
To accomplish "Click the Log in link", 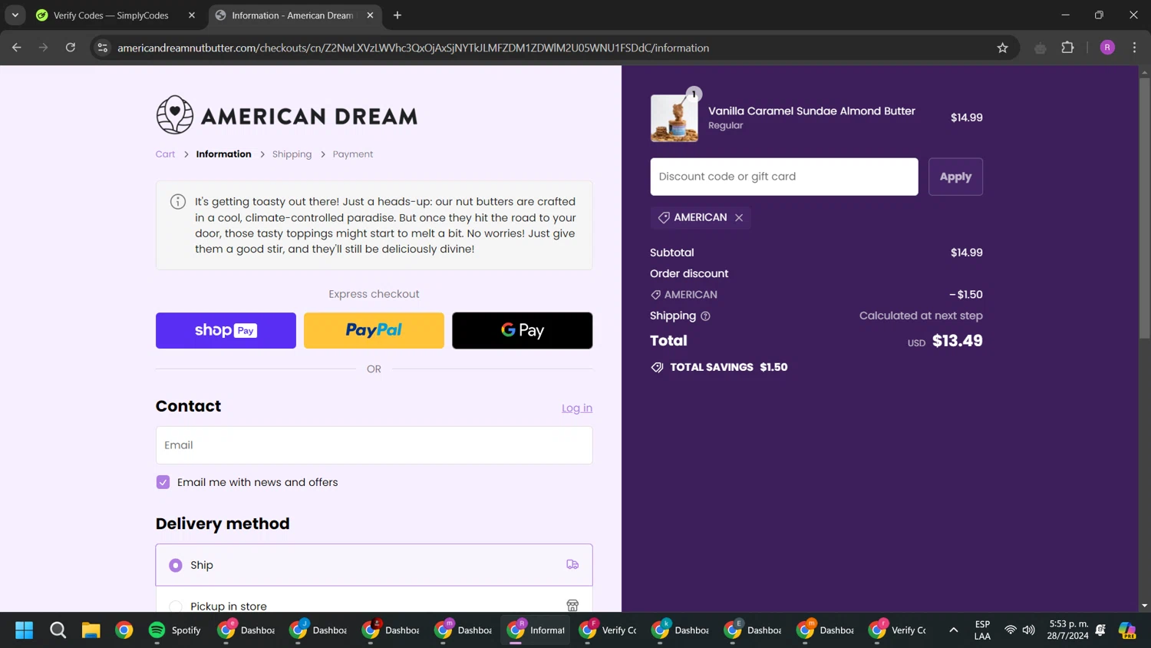I will pyautogui.click(x=577, y=408).
